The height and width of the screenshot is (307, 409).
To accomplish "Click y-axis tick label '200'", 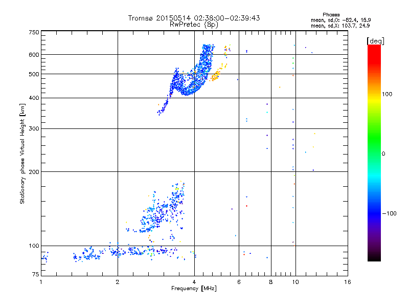I will (34, 172).
